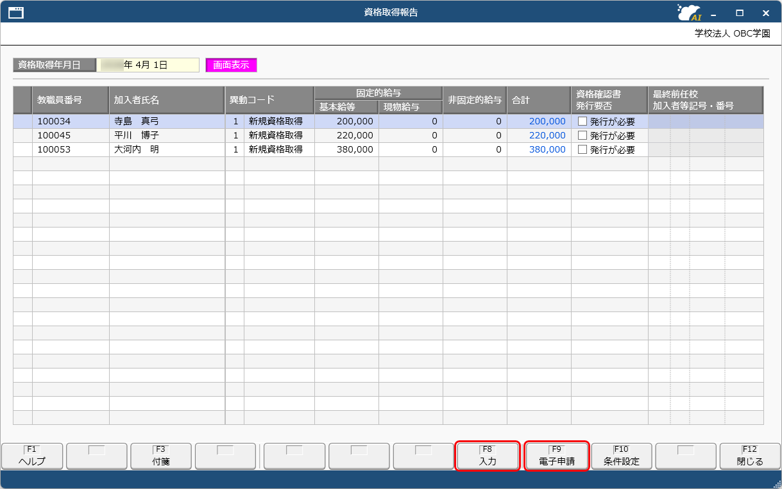The image size is (782, 489).
Task: Click the 資格取得年月日 date field
Action: click(x=148, y=65)
